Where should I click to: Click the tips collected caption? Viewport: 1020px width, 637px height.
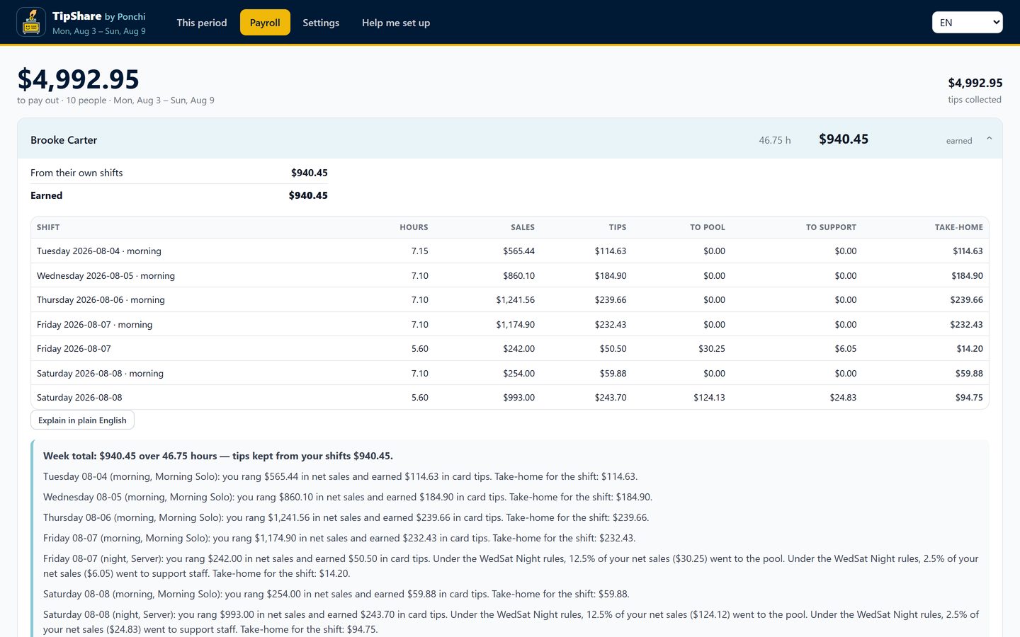coord(975,100)
